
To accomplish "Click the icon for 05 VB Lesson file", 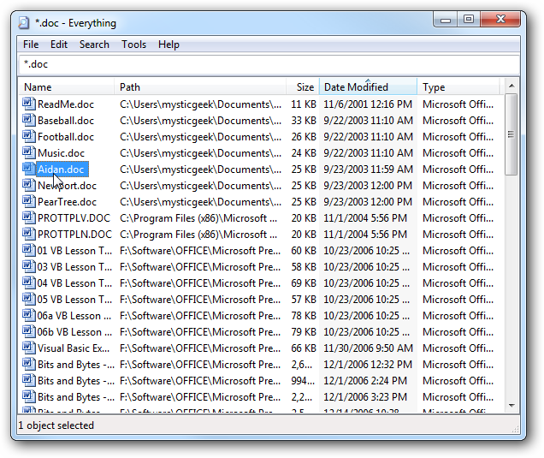I will (29, 300).
